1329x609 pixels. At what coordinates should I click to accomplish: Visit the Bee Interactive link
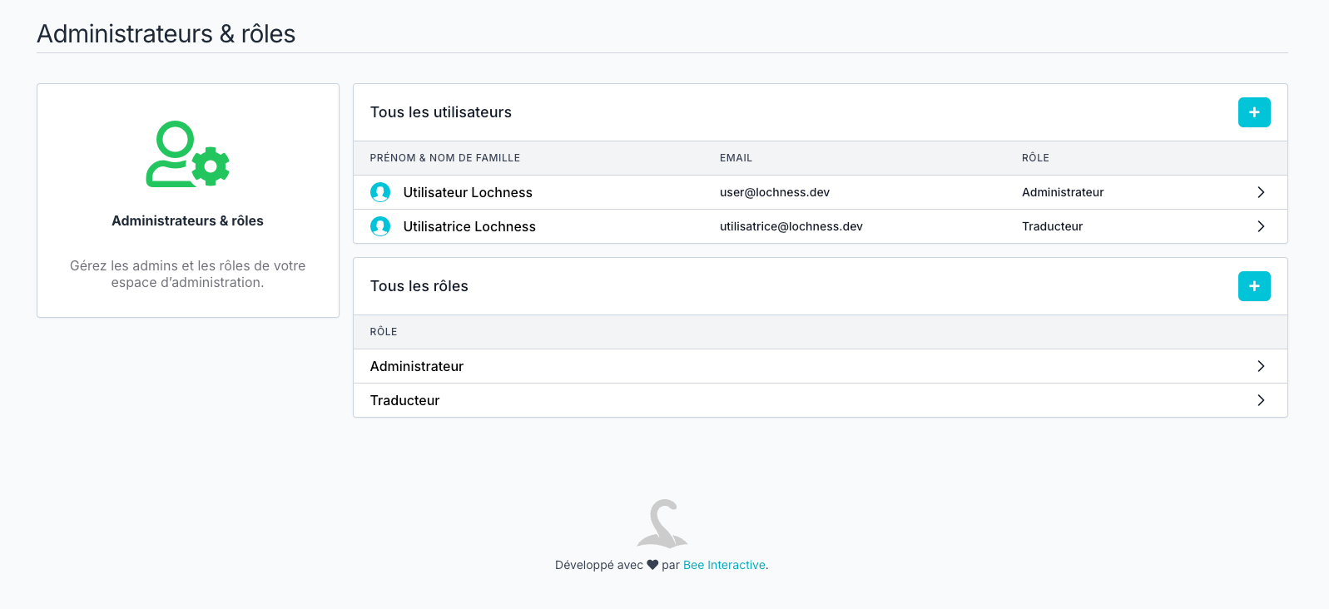coord(724,565)
